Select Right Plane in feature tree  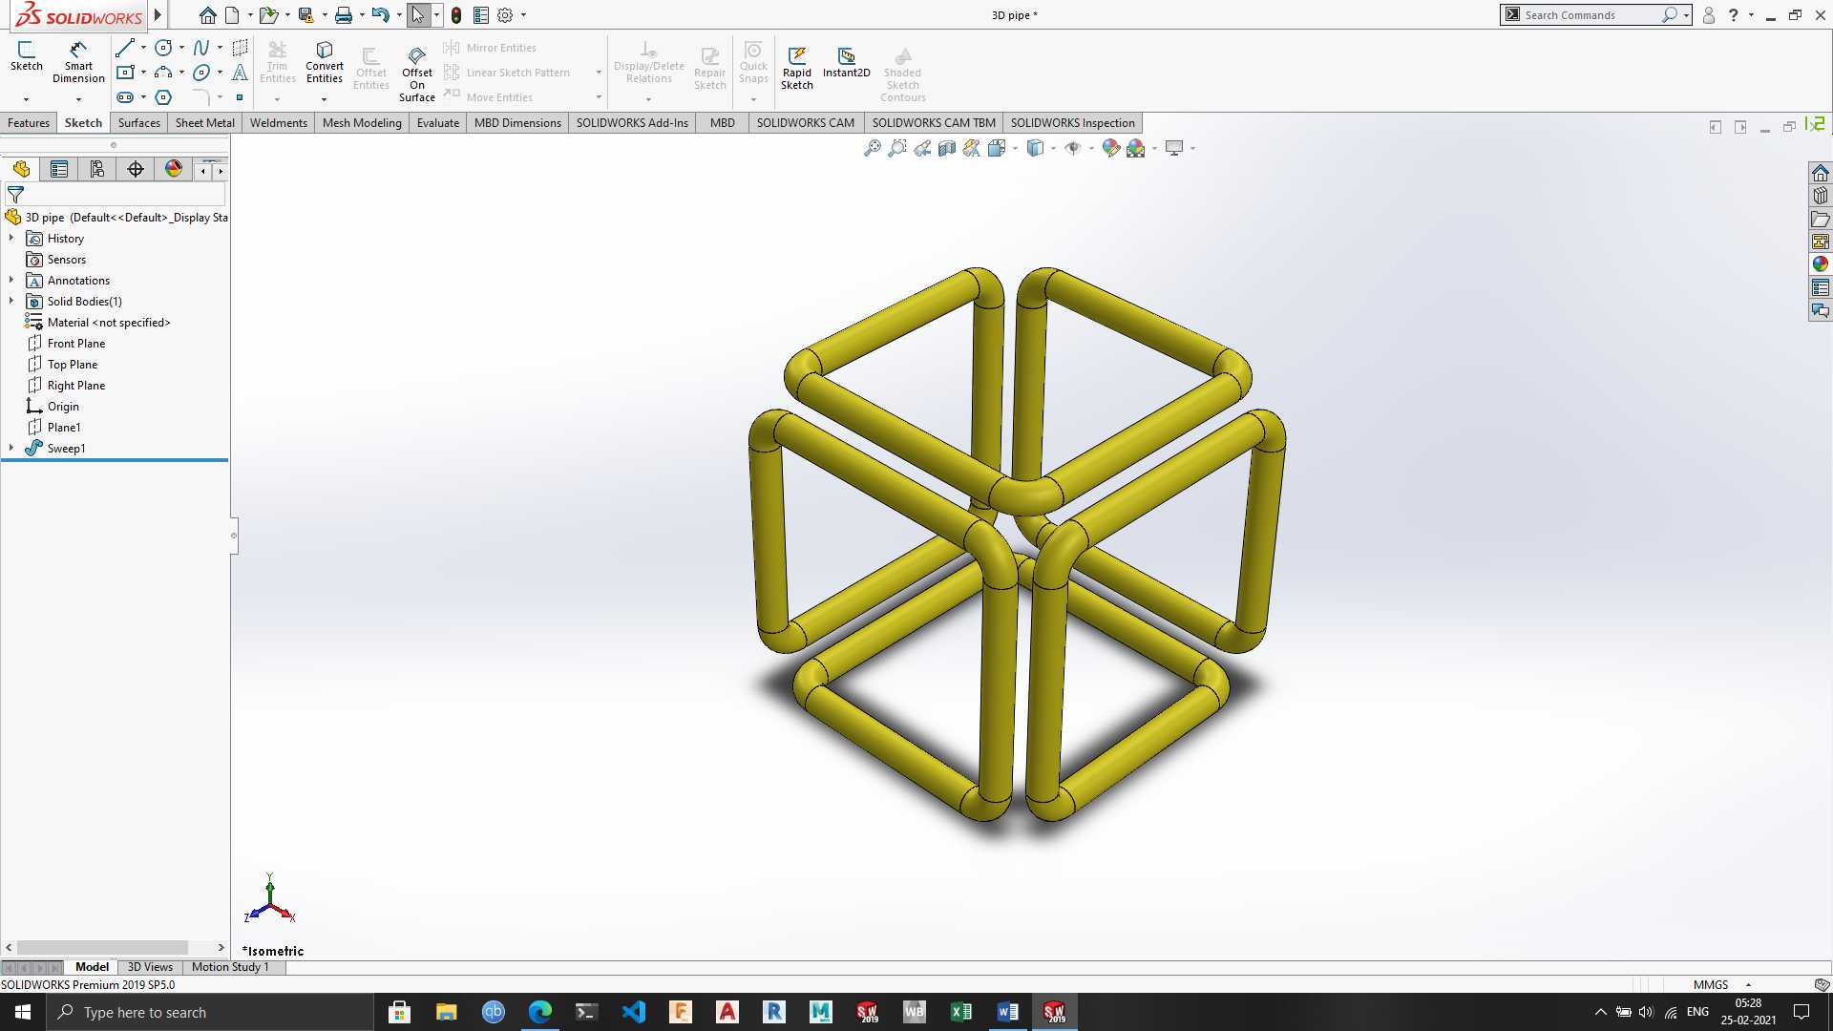(76, 386)
